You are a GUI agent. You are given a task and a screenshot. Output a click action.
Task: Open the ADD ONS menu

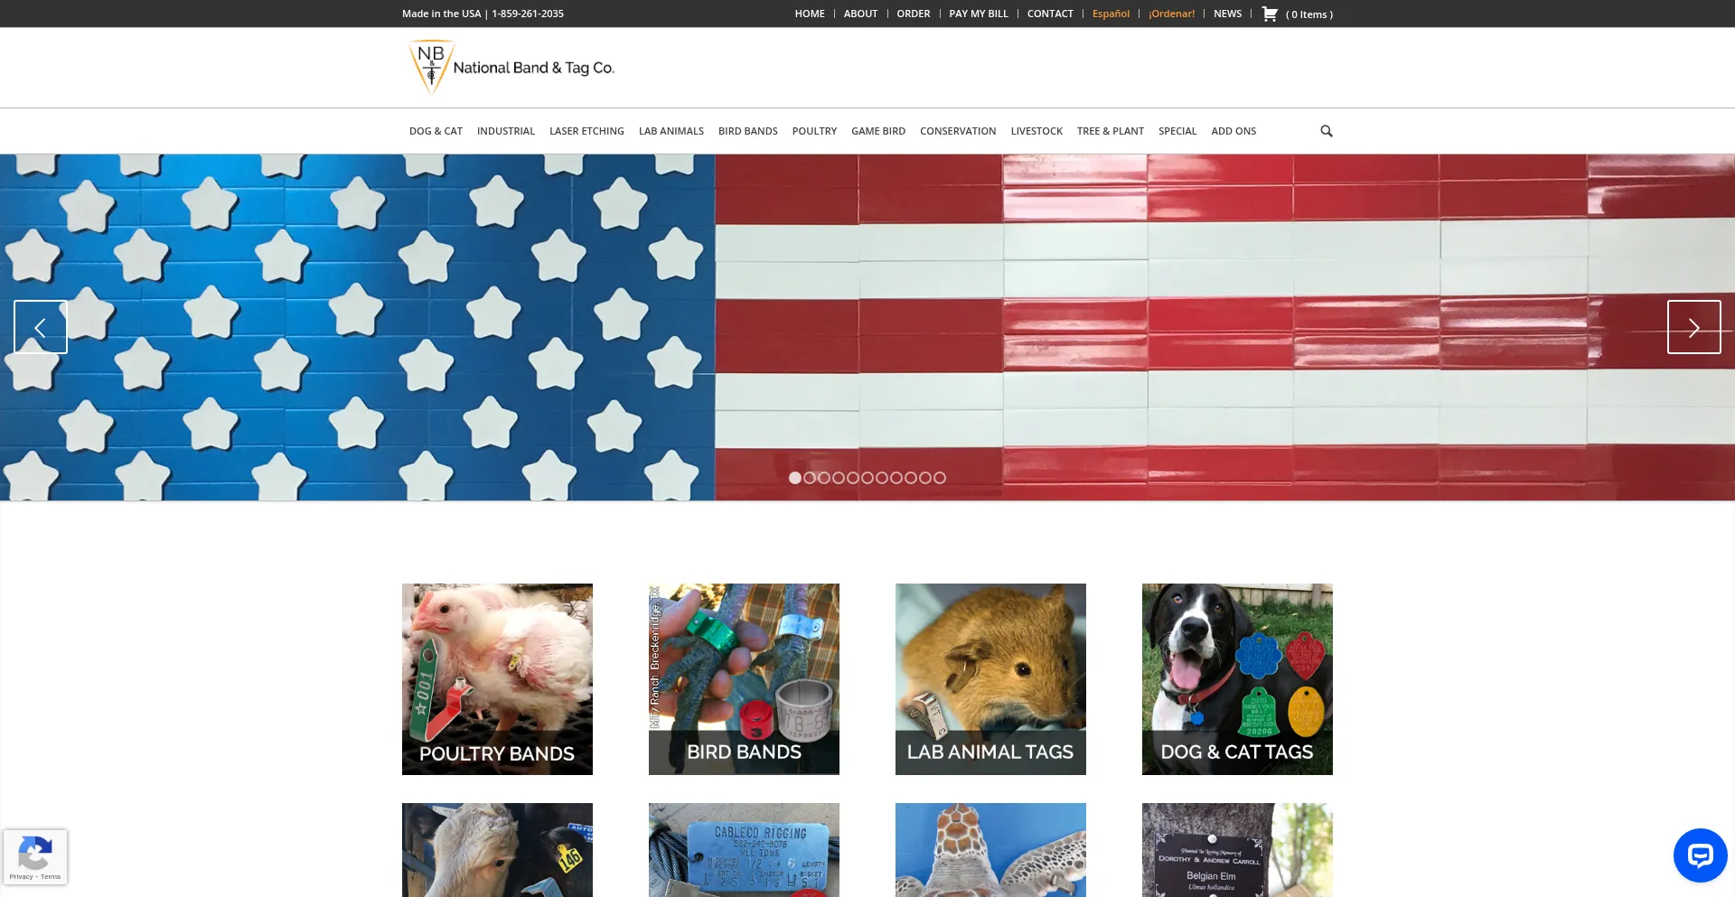click(x=1233, y=131)
